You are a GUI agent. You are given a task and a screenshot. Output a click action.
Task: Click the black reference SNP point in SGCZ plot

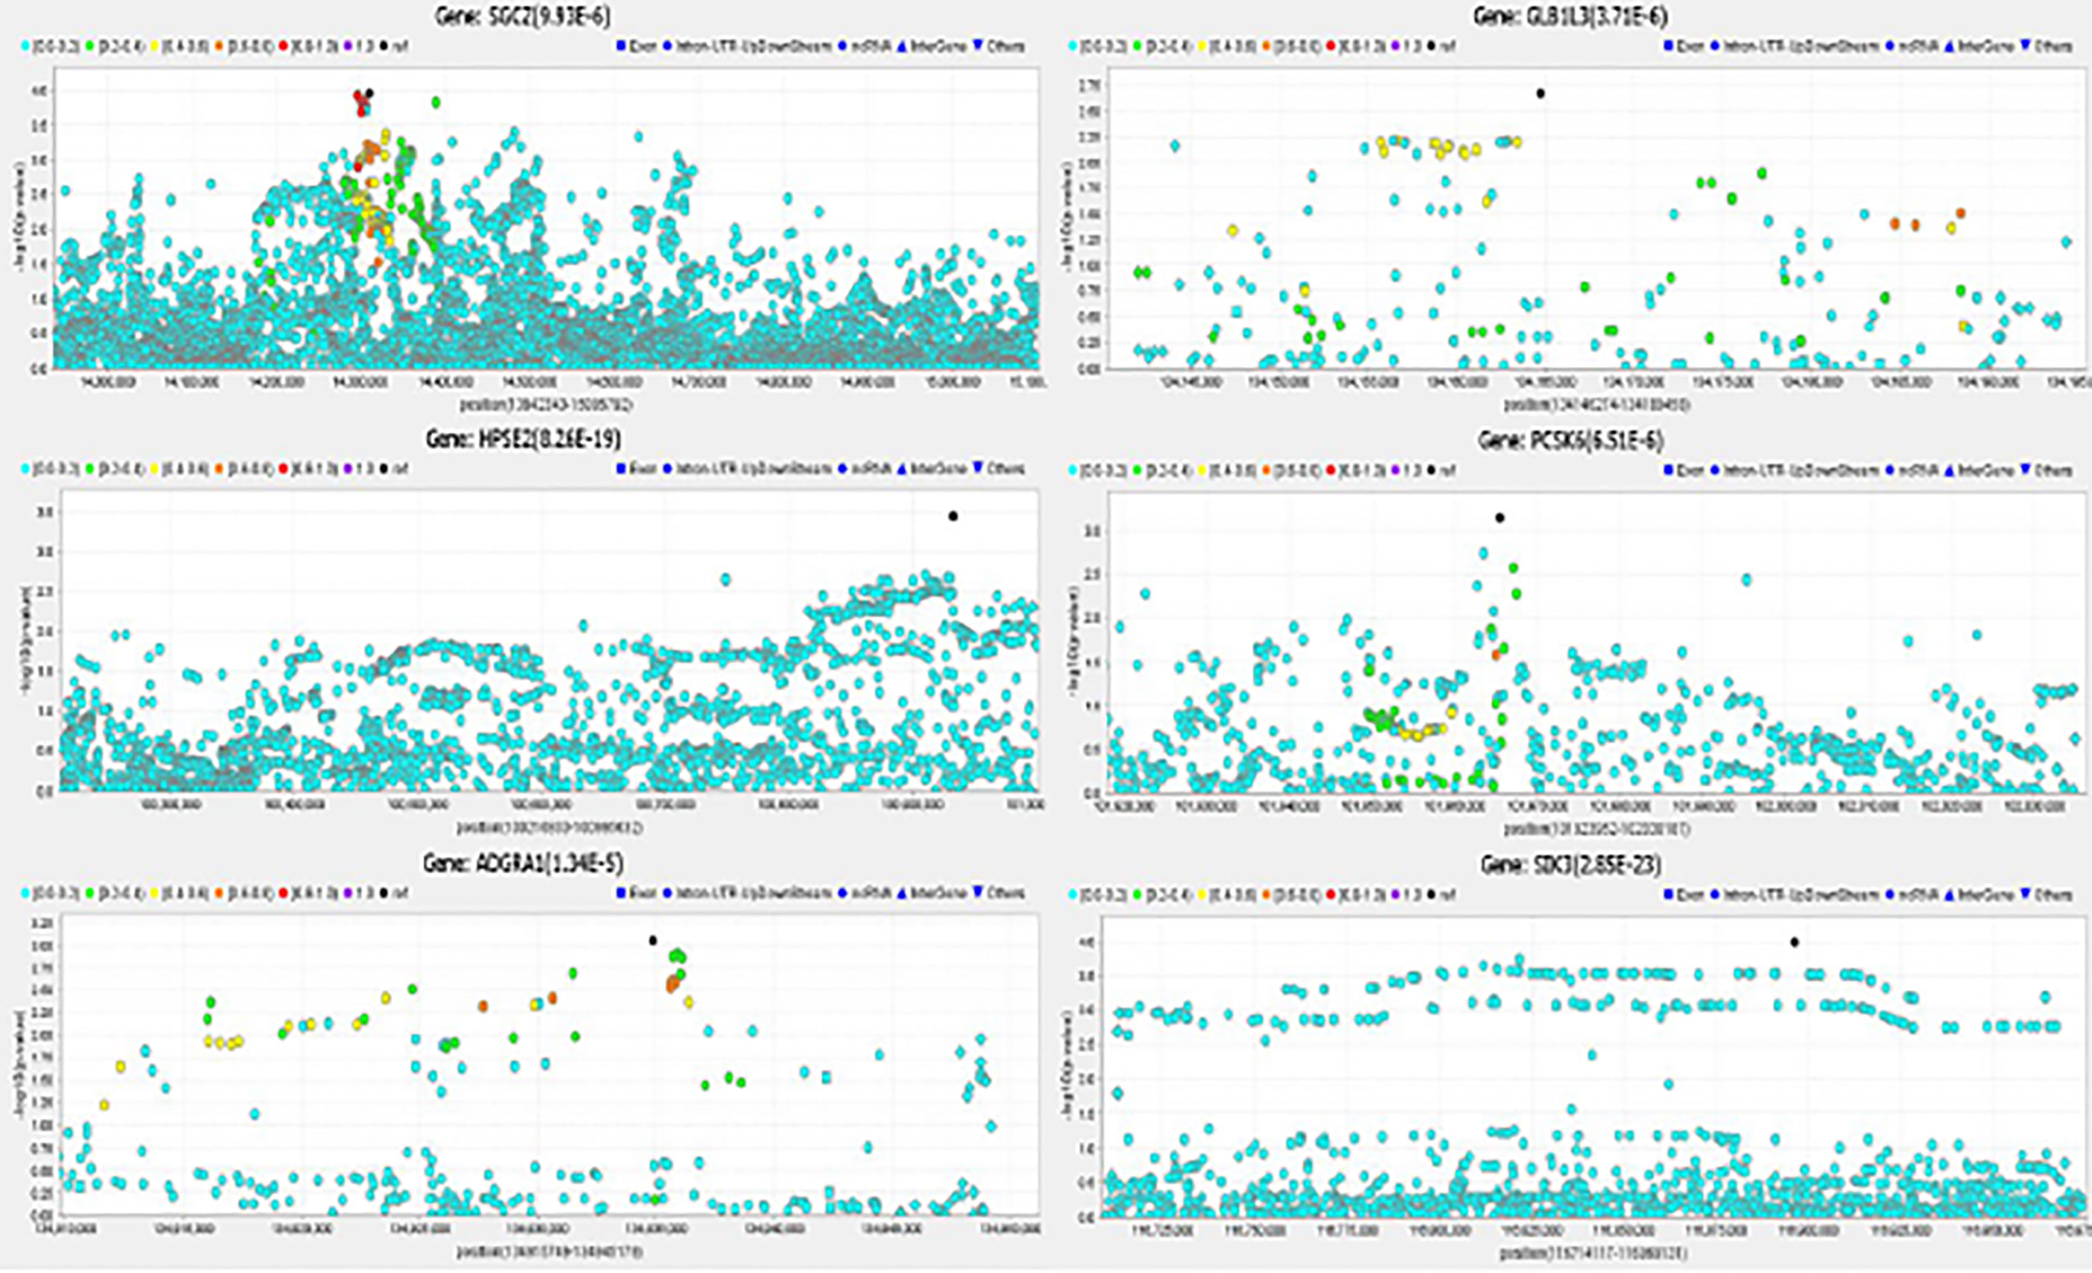(x=369, y=93)
